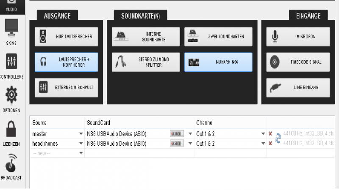
Task: Select Externes Mischpult output option
Action: [x=67, y=87]
